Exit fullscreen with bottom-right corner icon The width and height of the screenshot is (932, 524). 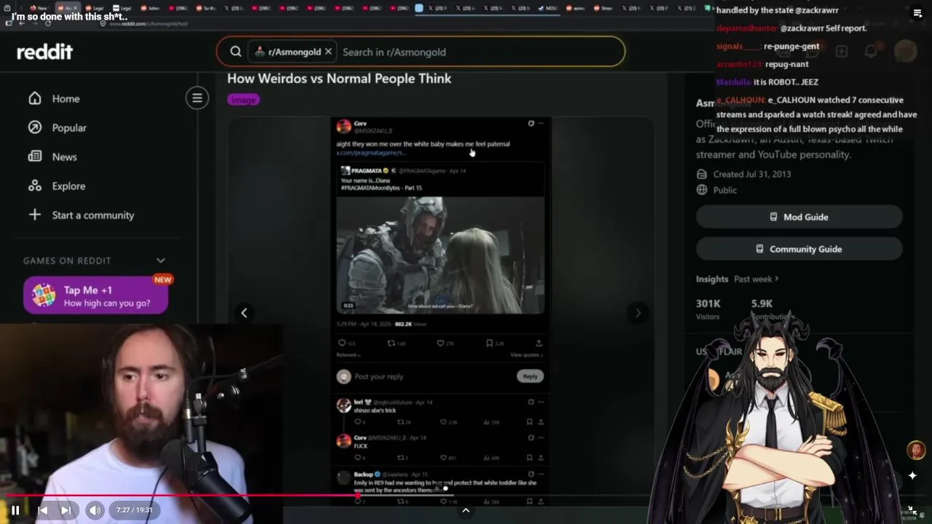912,510
